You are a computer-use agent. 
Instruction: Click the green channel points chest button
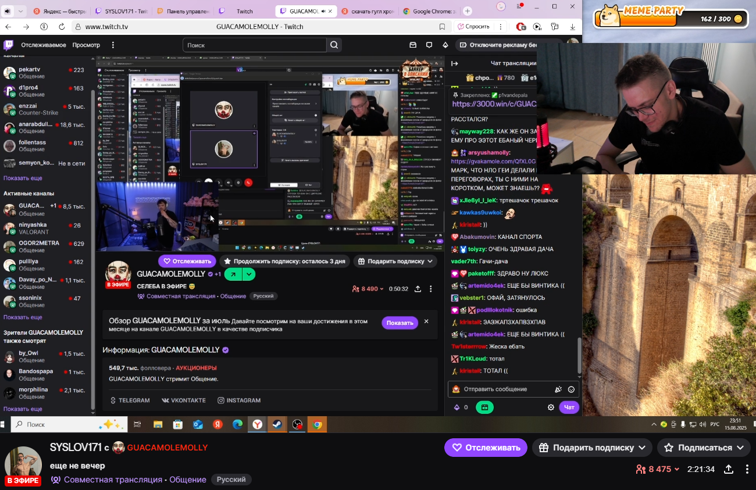tap(484, 407)
